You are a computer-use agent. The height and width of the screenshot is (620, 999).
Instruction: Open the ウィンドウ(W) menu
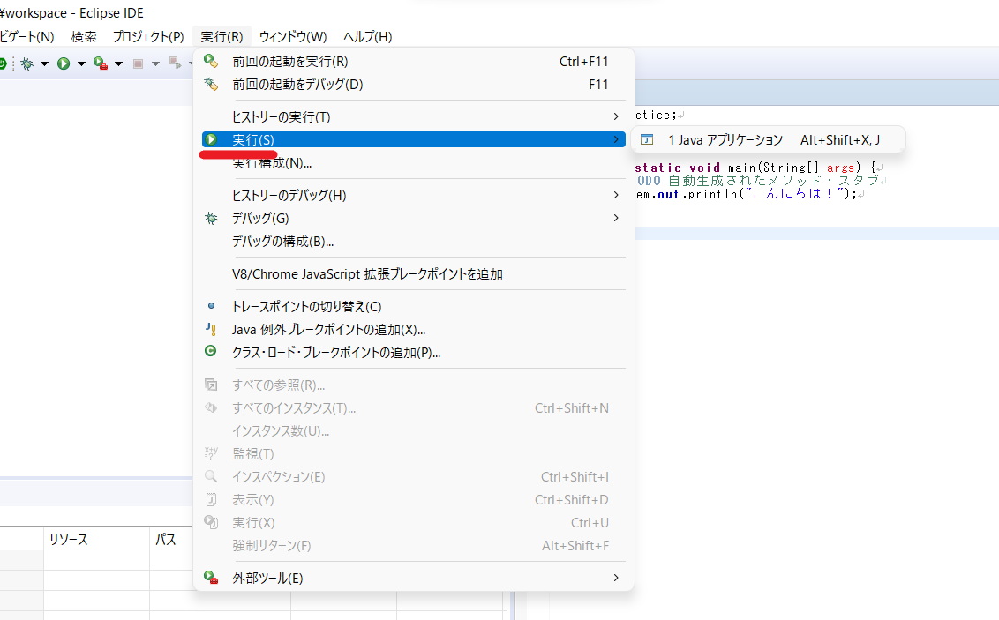pyautogui.click(x=292, y=37)
